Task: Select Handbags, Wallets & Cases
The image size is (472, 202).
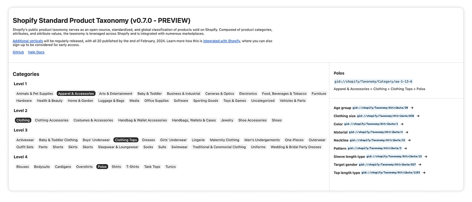Action: [x=194, y=120]
